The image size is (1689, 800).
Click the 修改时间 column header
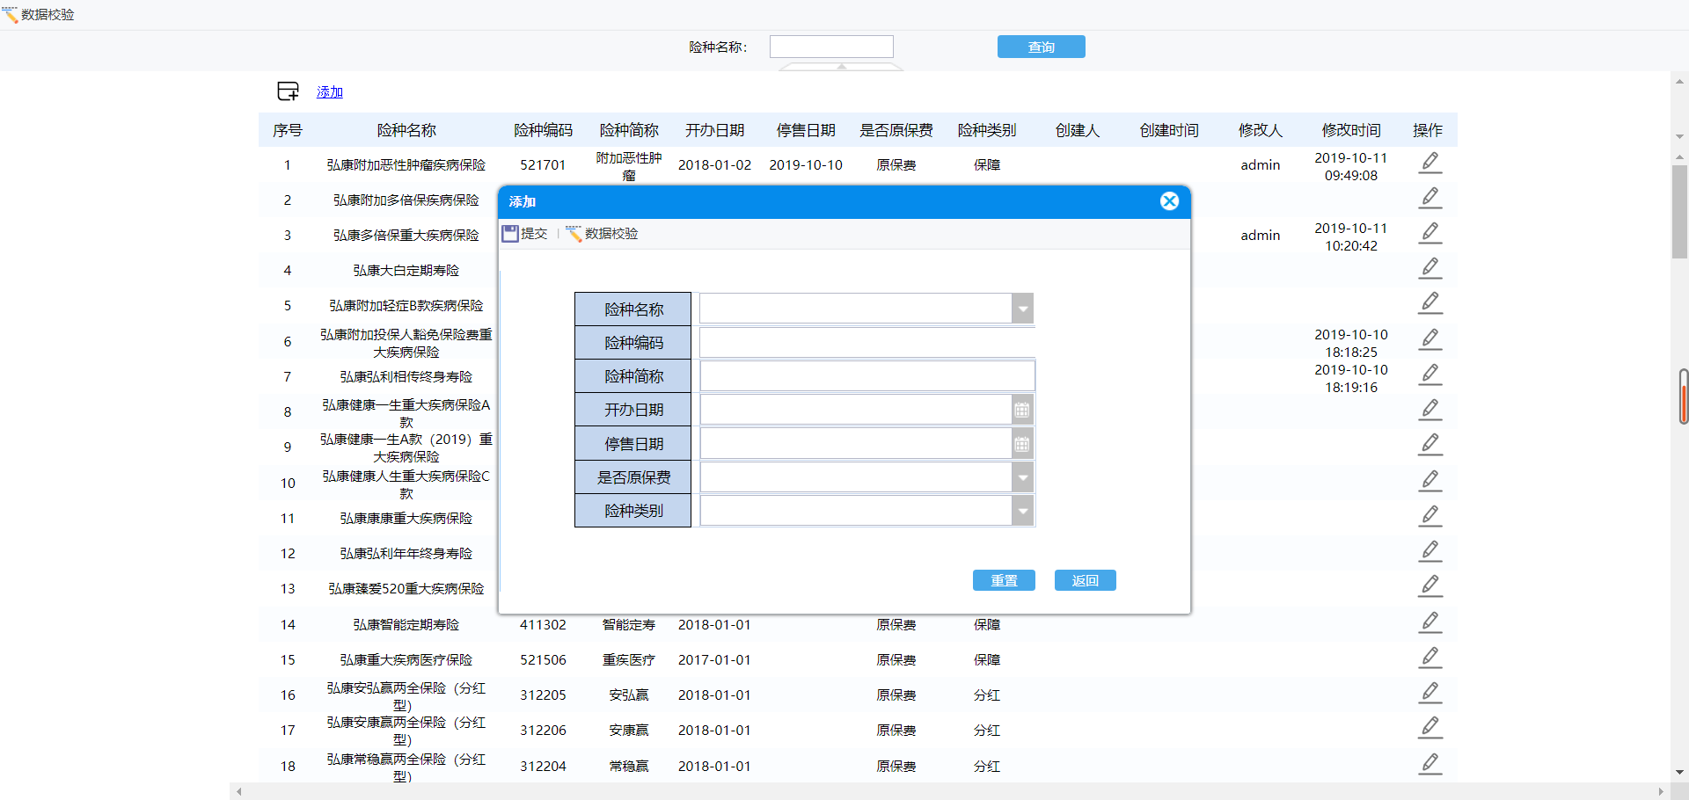[1351, 130]
